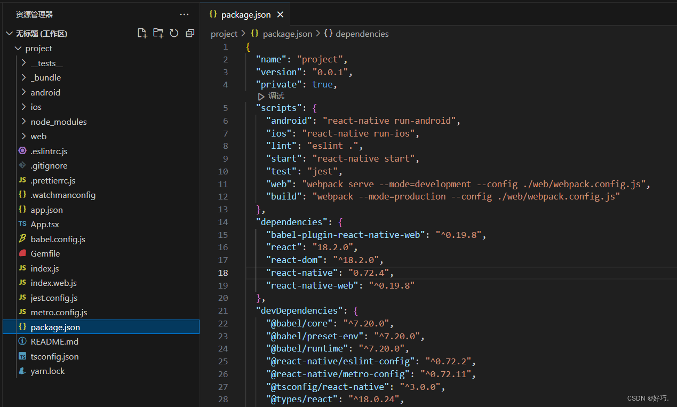
Task: Click the ESLint icon beside .eslintrc.js
Action: click(x=22, y=151)
